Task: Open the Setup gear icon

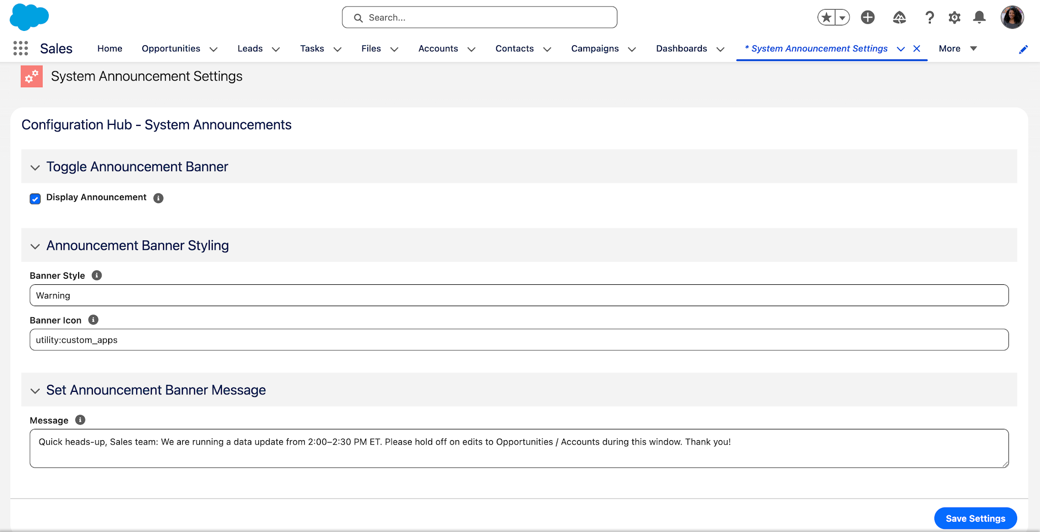Action: pyautogui.click(x=955, y=17)
